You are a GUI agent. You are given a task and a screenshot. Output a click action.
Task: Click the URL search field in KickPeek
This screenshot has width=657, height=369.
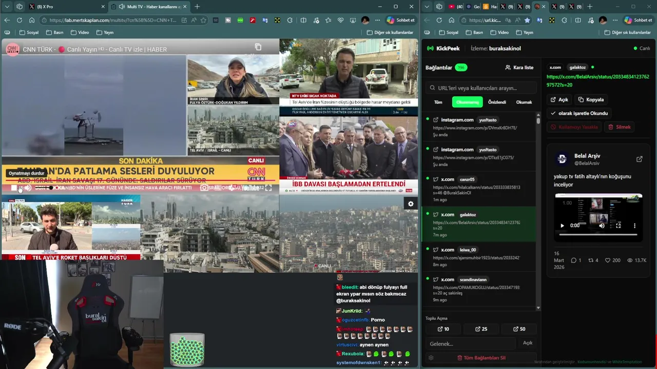(x=480, y=88)
